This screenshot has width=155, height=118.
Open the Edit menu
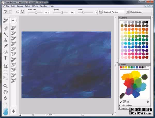pos(13,6)
